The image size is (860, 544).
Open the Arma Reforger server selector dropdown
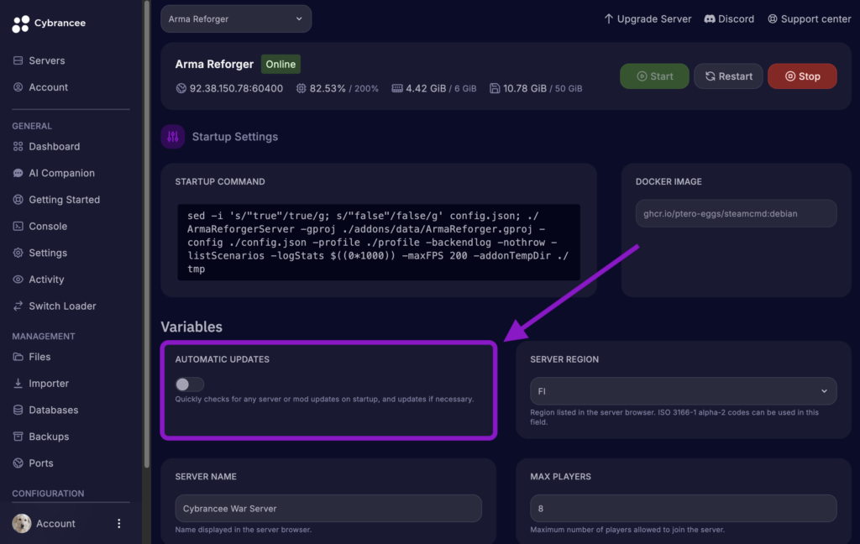tap(236, 18)
